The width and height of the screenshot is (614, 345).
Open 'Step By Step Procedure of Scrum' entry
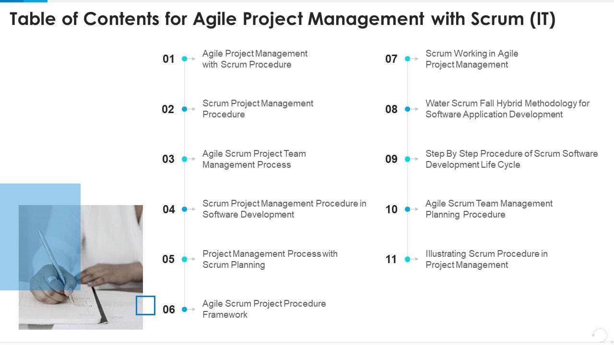click(511, 159)
